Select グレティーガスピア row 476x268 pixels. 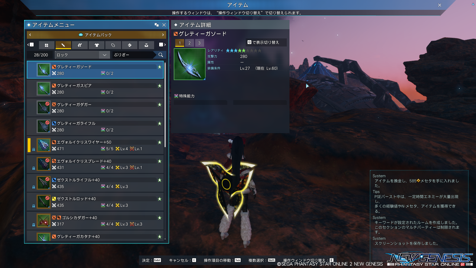click(x=95, y=89)
